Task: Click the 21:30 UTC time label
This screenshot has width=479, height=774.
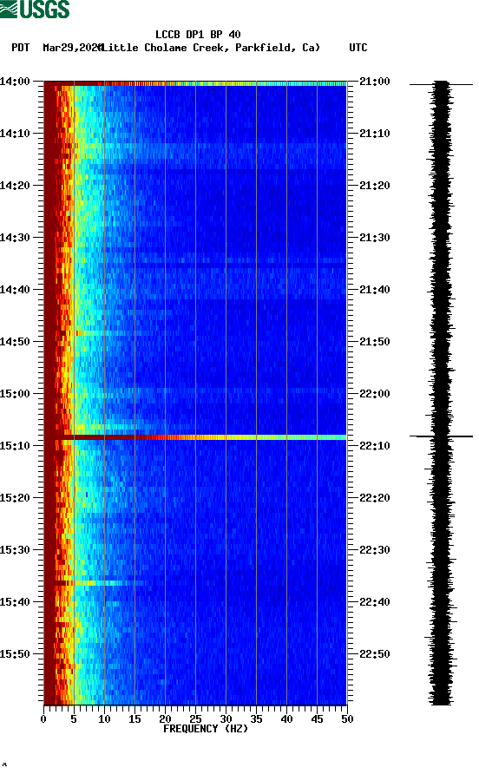Action: click(x=375, y=238)
